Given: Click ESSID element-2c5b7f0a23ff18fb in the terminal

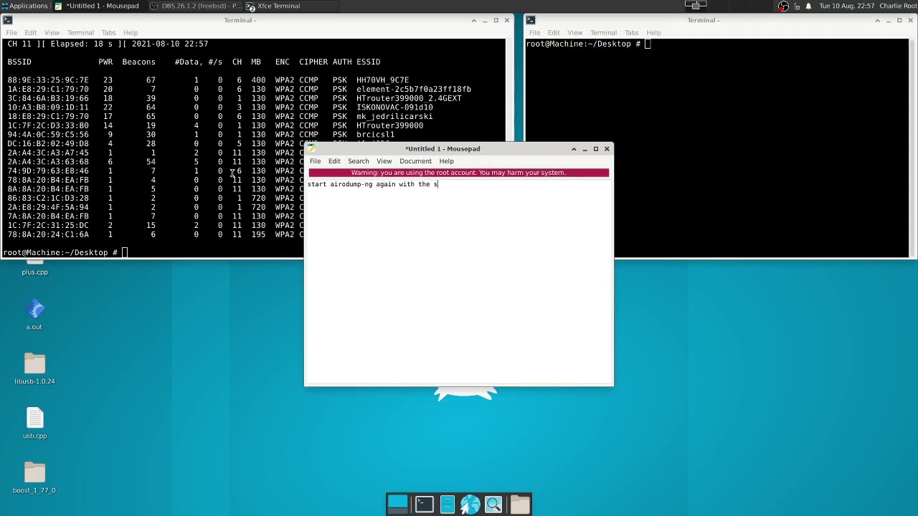Looking at the screenshot, I should pyautogui.click(x=414, y=89).
